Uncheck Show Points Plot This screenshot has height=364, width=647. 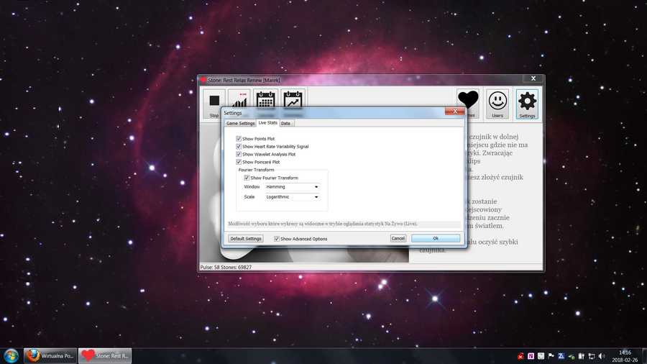click(x=239, y=138)
